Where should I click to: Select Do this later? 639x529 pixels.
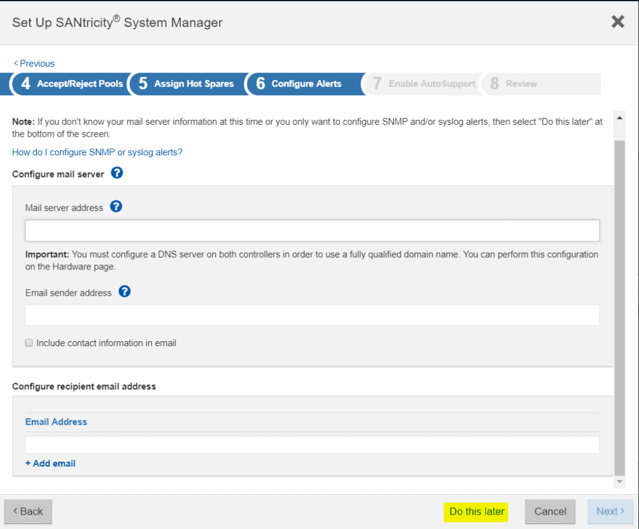click(476, 512)
